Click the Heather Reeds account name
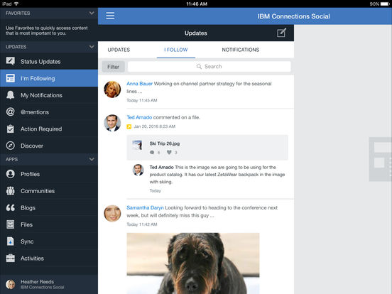This screenshot has height=294, width=392. [37, 281]
